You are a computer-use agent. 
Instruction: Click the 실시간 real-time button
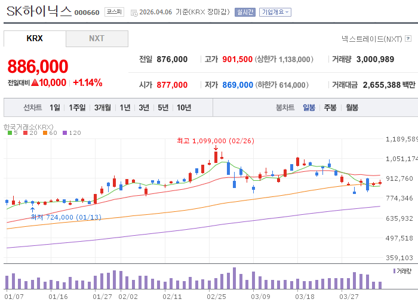coord(245,12)
